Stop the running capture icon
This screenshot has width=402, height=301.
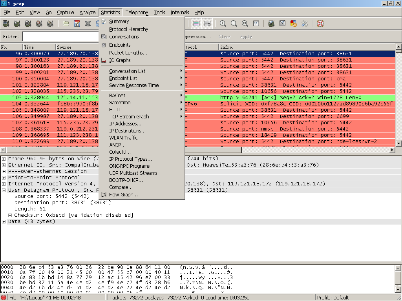point(39,24)
